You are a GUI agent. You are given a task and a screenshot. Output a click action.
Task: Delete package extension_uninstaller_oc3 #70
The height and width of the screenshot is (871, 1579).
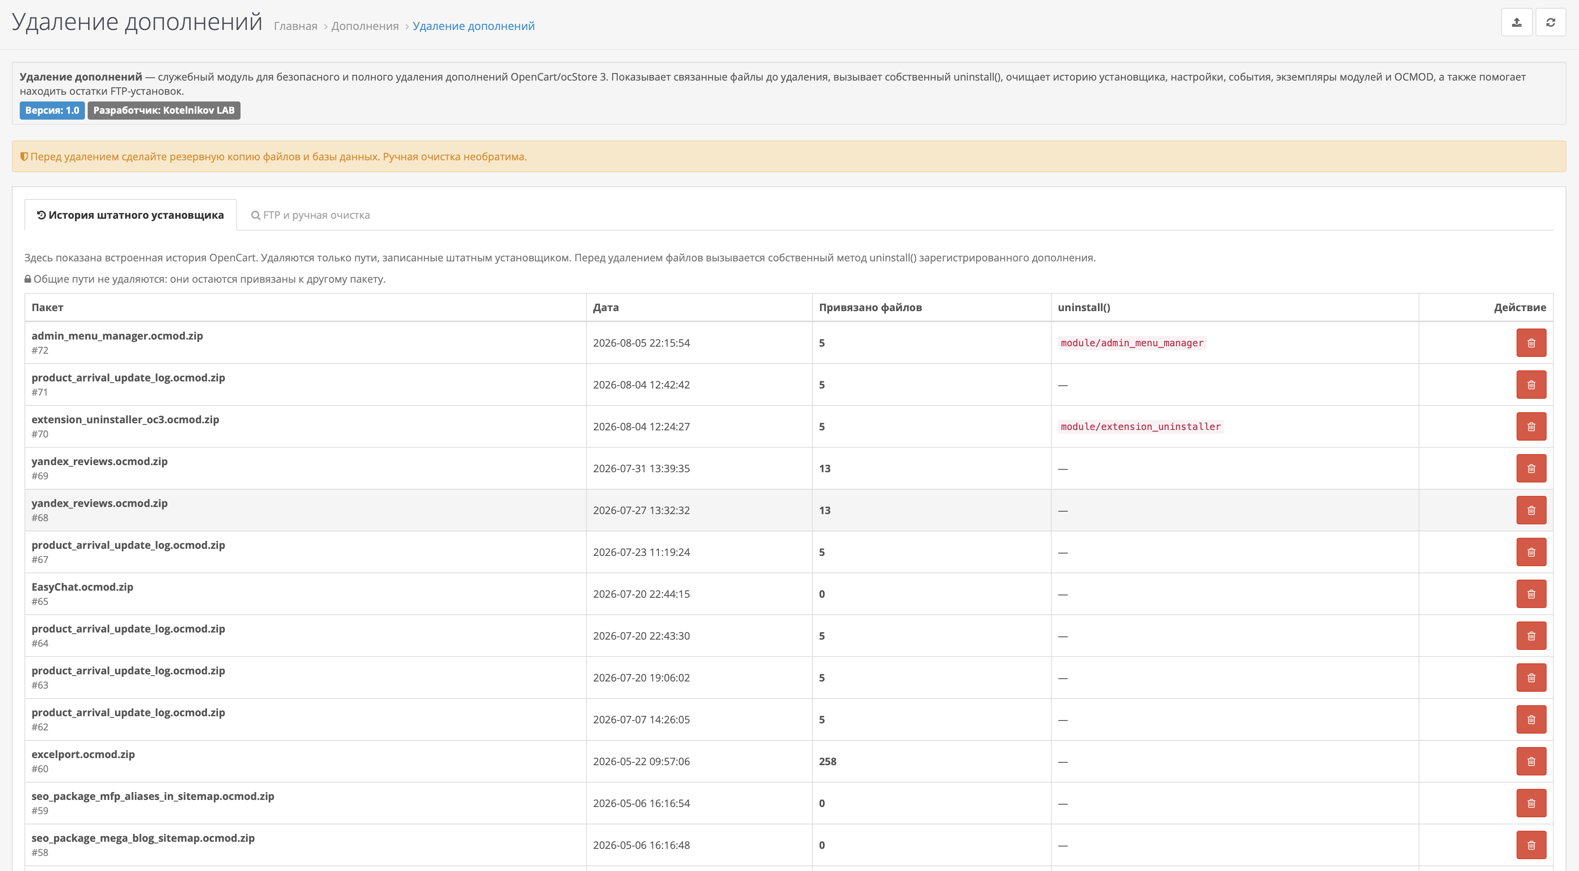[1531, 426]
